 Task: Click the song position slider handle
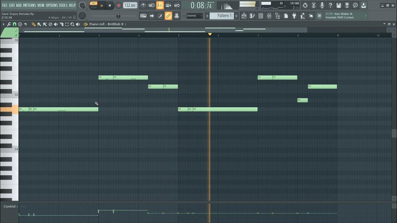118,16
